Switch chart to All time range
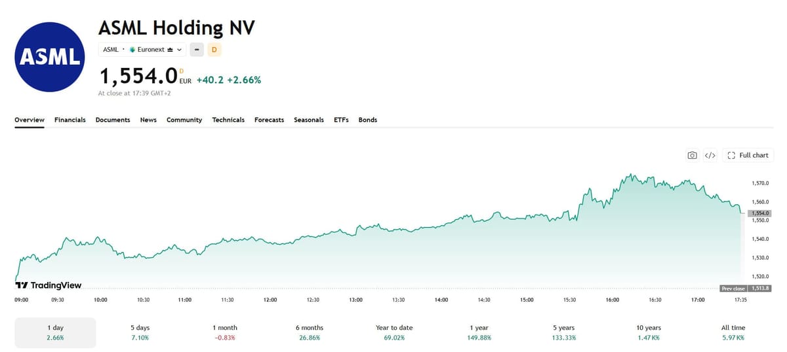The width and height of the screenshot is (787, 352). 733,332
